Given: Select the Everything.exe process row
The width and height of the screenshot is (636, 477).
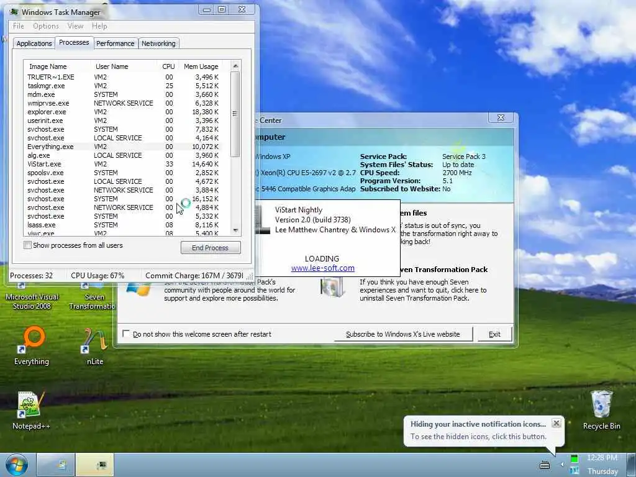Looking at the screenshot, I should [124, 147].
